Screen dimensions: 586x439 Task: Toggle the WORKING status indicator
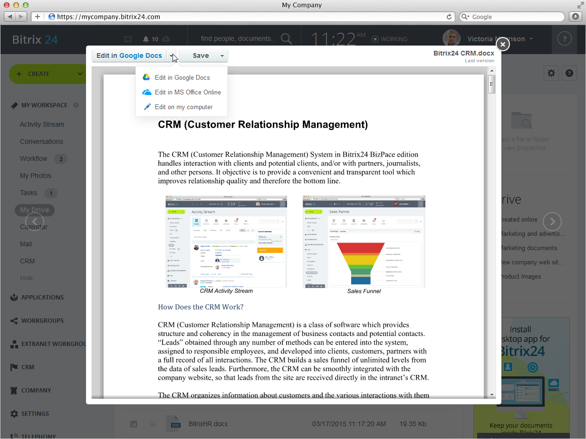(390, 39)
